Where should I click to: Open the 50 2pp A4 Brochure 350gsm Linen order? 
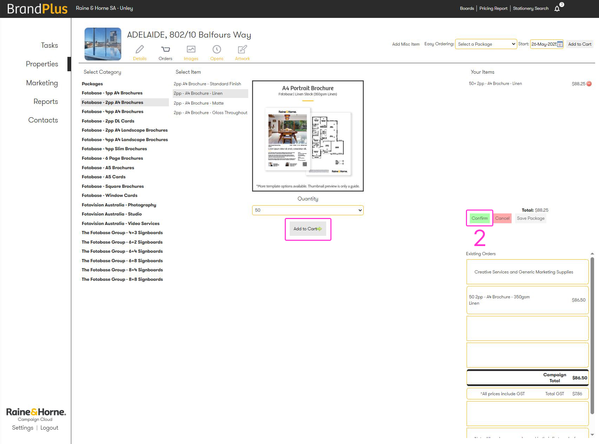point(527,300)
